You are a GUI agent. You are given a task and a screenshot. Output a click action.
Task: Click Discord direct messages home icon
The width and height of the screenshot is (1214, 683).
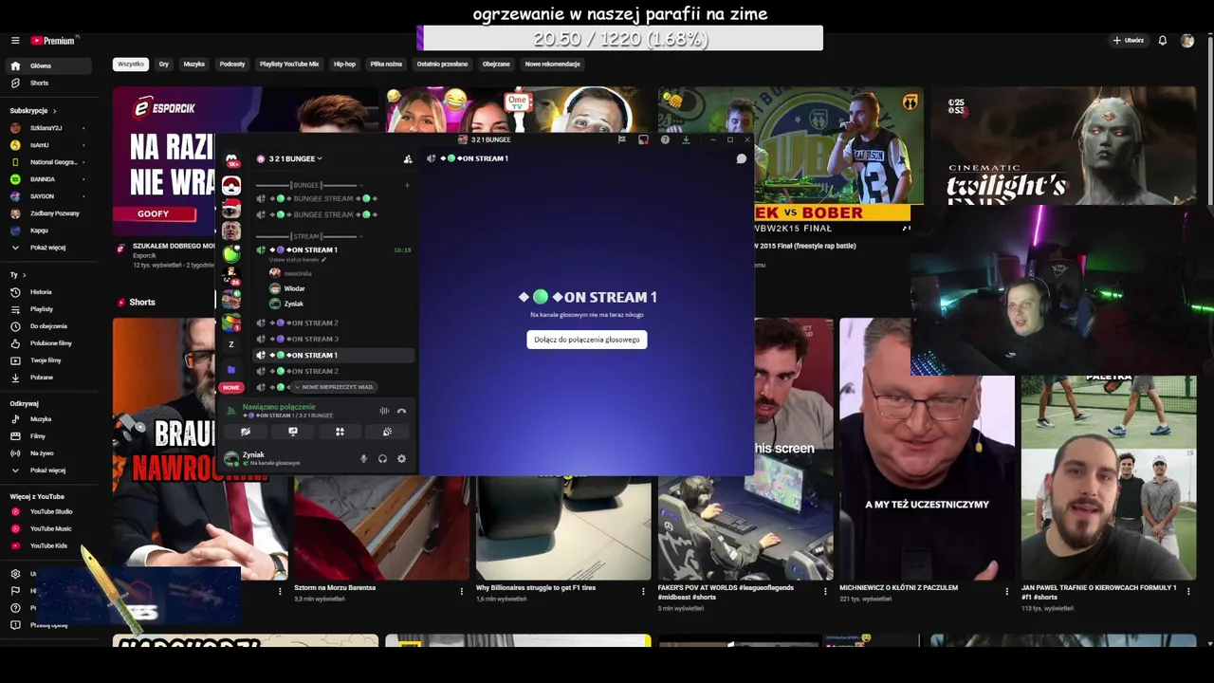(231, 160)
